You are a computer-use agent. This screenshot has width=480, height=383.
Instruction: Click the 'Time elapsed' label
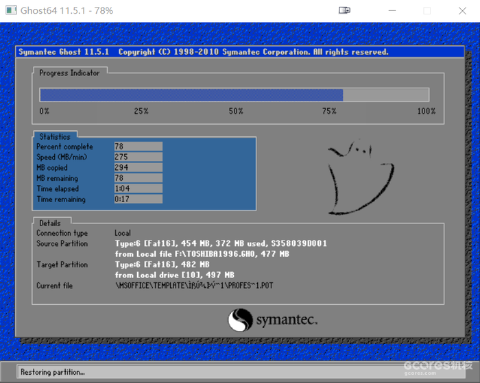coord(58,188)
